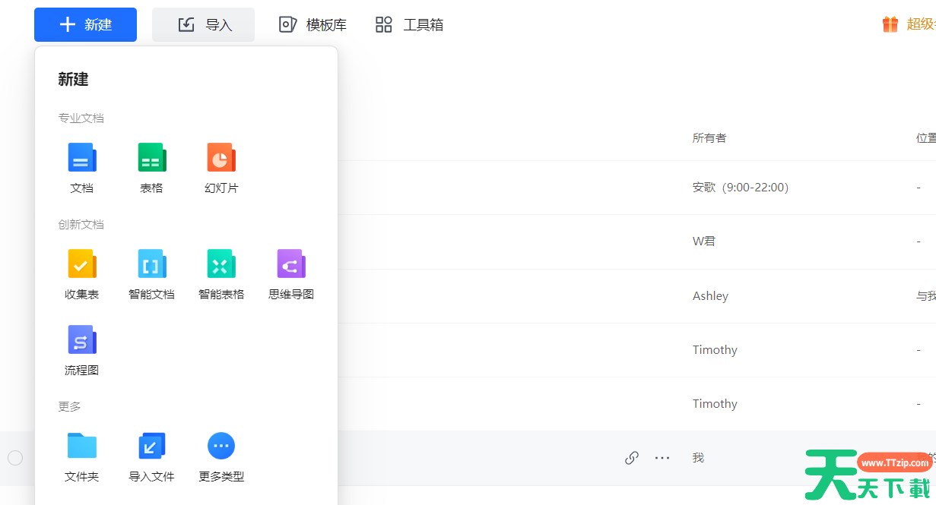Click the 导入文件 icon
936x505 pixels.
click(151, 447)
